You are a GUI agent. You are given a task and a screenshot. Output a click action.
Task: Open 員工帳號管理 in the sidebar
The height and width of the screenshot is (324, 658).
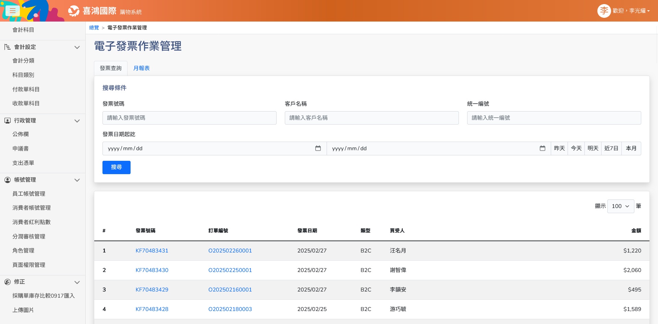29,194
